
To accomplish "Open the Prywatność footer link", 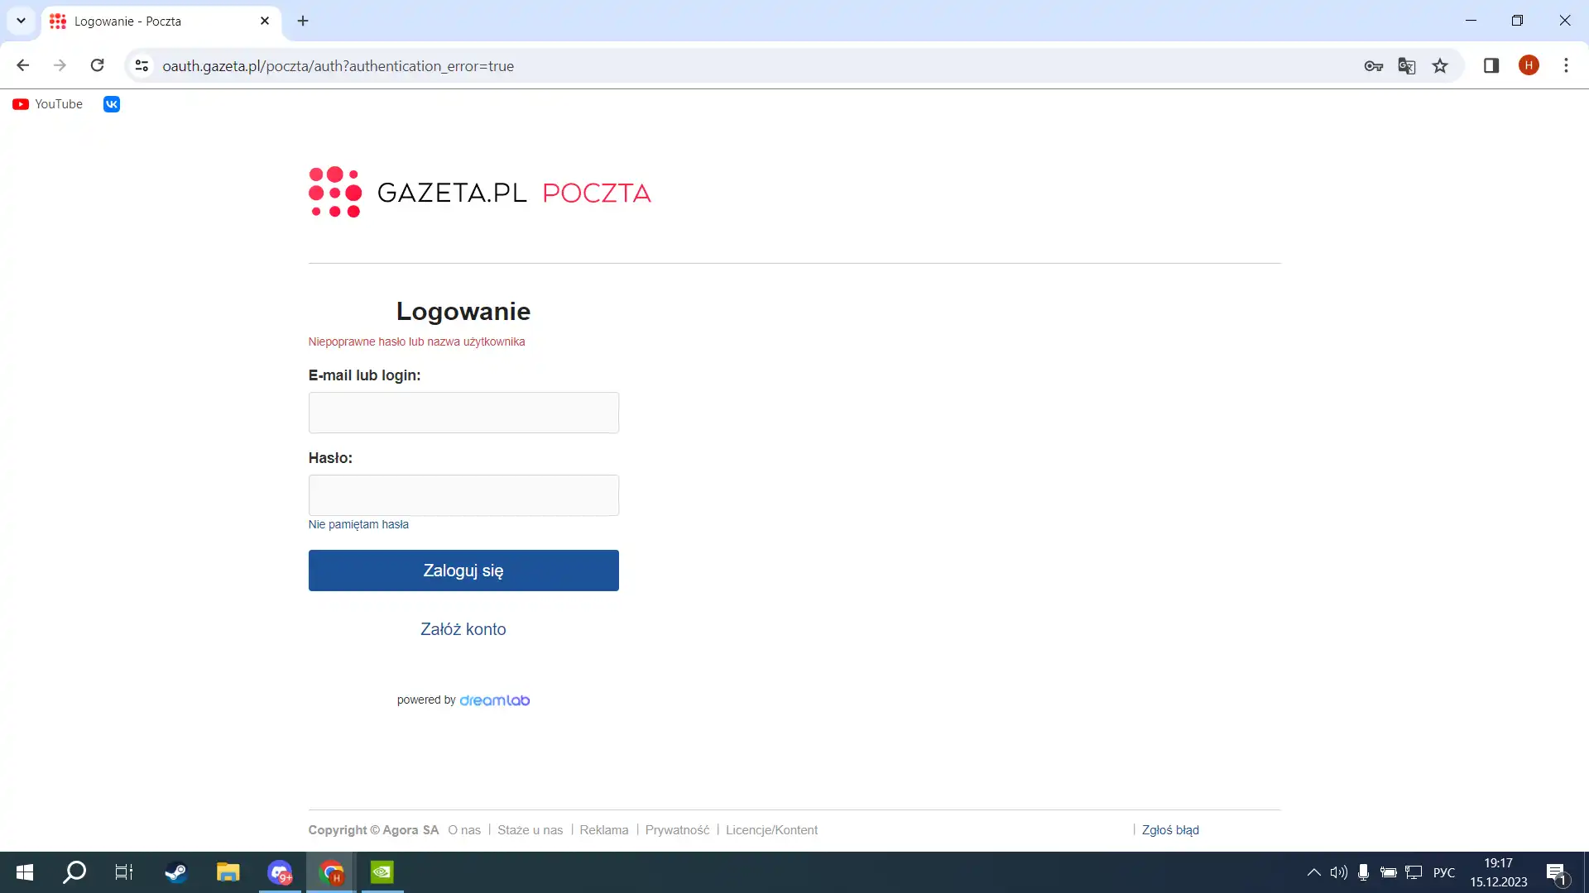I will pos(677,830).
